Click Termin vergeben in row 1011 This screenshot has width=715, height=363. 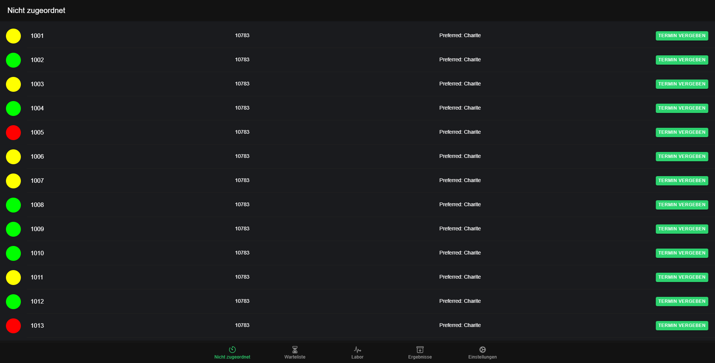click(x=682, y=277)
